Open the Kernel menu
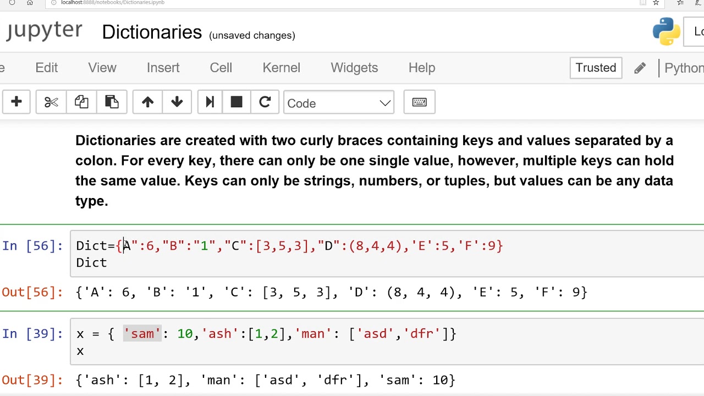 click(x=281, y=68)
